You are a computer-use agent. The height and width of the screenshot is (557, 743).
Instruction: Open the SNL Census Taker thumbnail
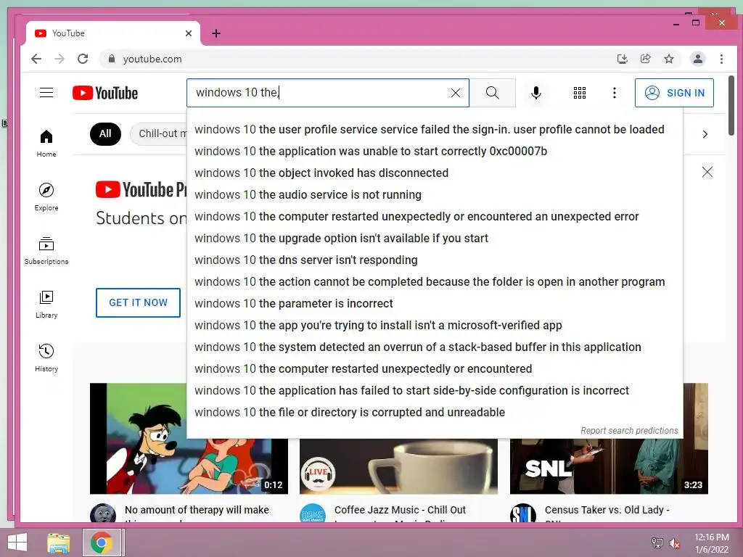point(609,466)
